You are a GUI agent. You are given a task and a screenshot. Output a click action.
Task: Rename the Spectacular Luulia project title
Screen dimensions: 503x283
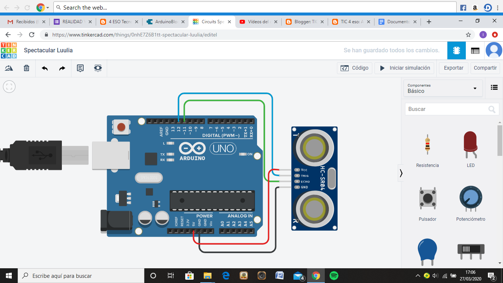coord(48,50)
